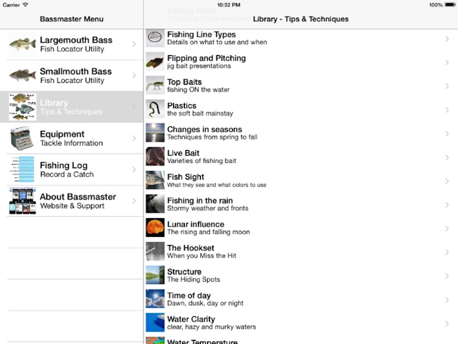Select Smallmouth Bass menu item
This screenshot has height=344, width=458.
[x=71, y=76]
